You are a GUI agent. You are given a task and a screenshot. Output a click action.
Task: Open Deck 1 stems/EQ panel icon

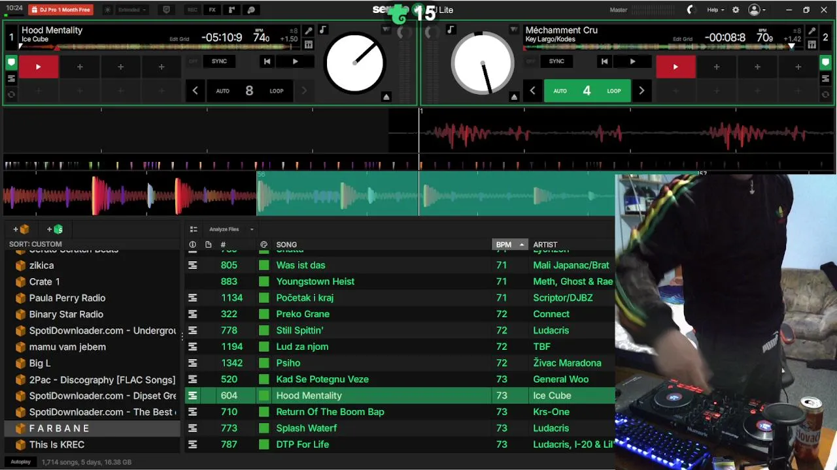(309, 44)
